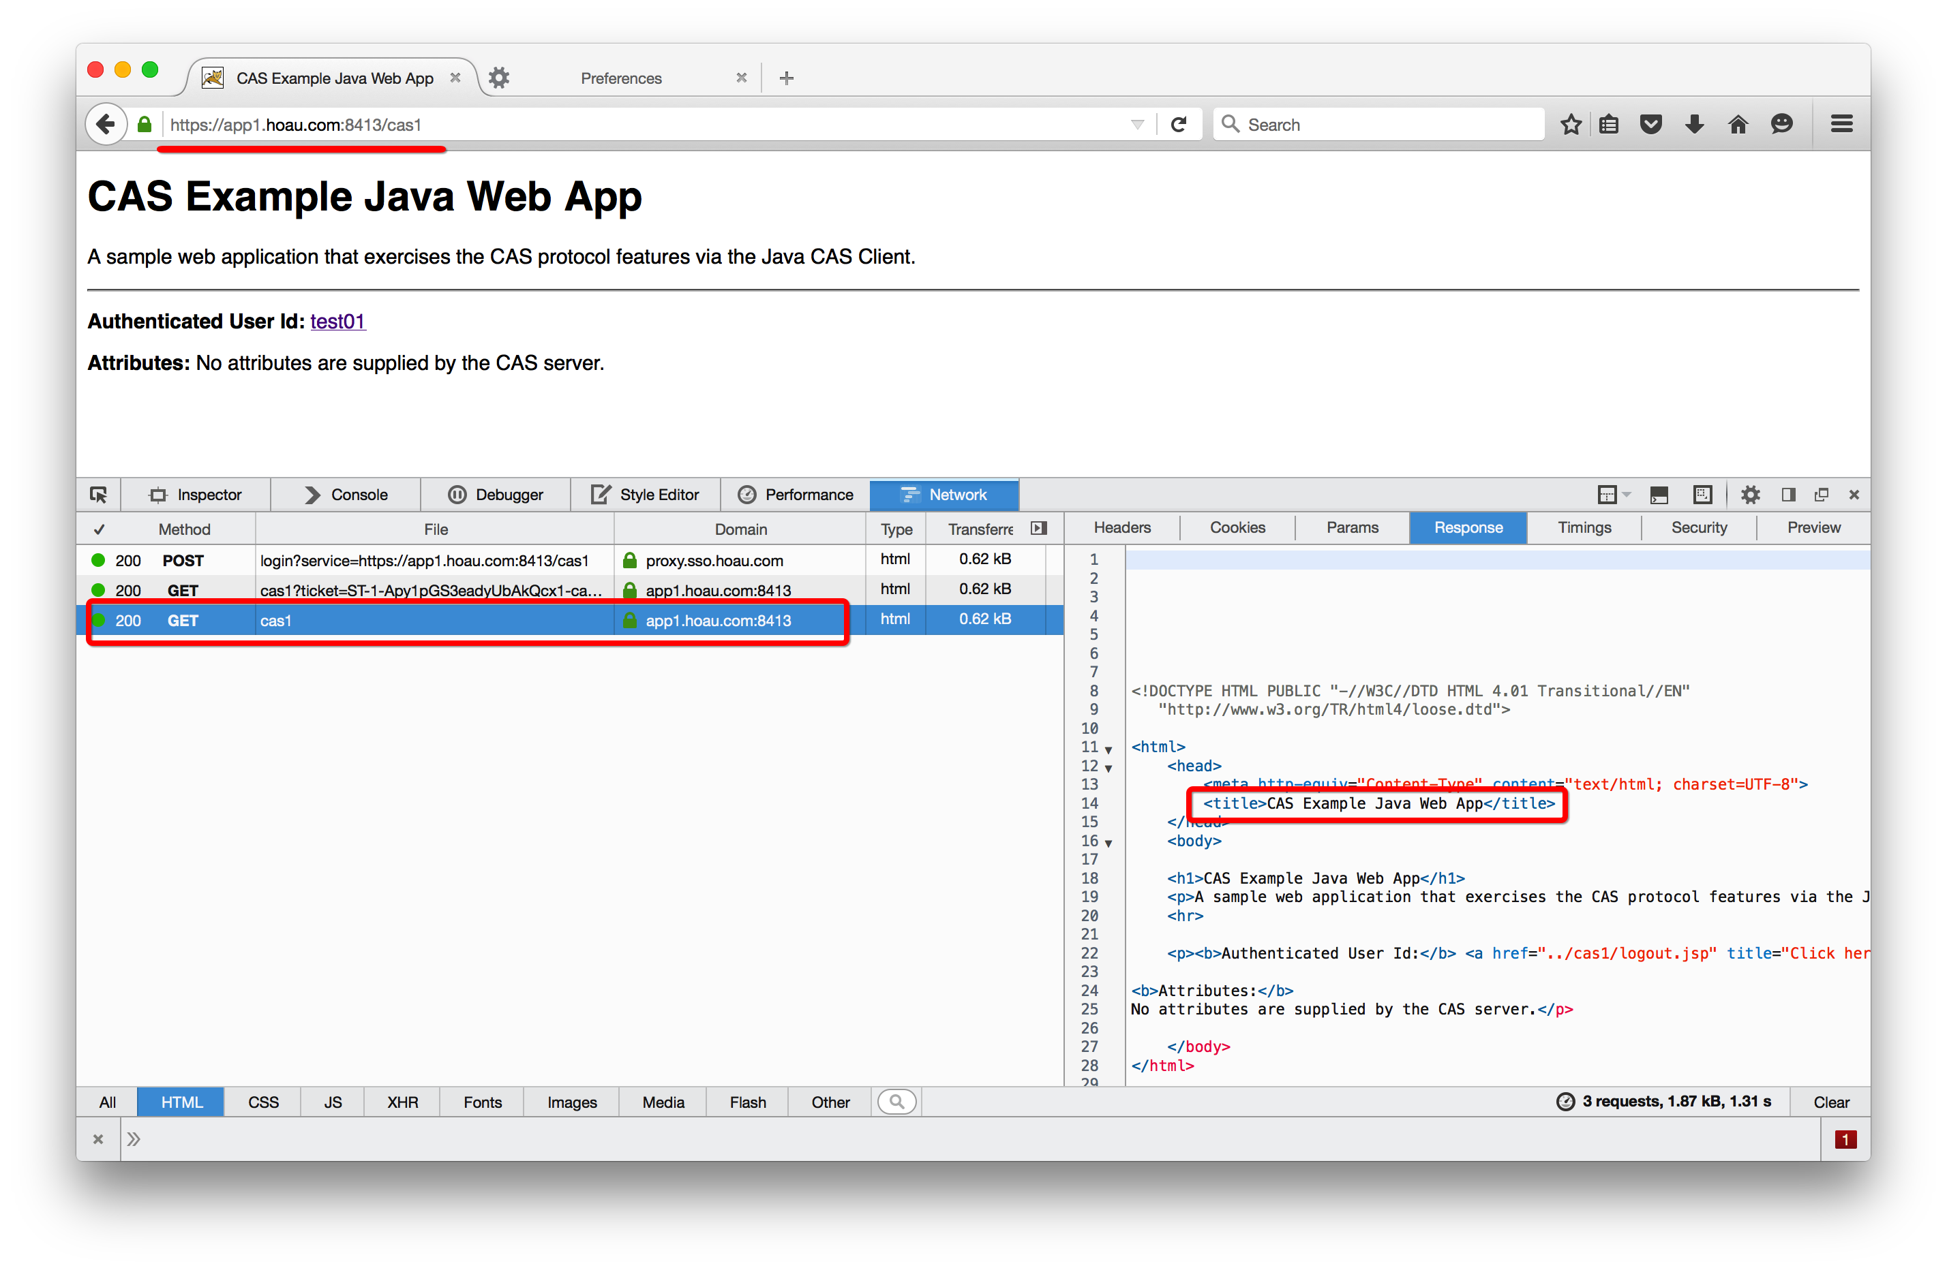This screenshot has width=1947, height=1270.
Task: Close the developer tools panel
Action: (1854, 495)
